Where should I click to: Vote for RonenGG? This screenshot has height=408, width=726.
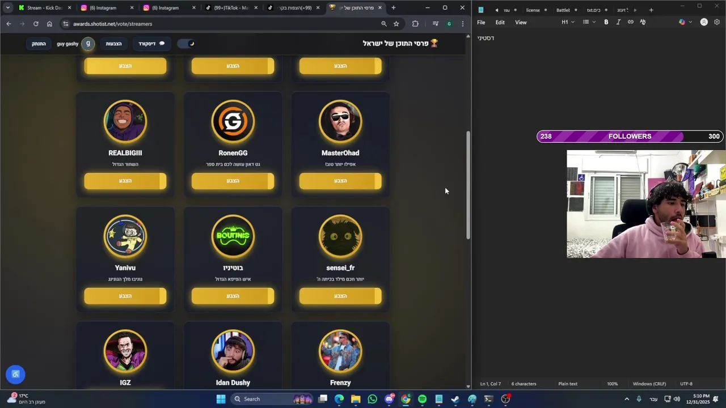pos(233,181)
